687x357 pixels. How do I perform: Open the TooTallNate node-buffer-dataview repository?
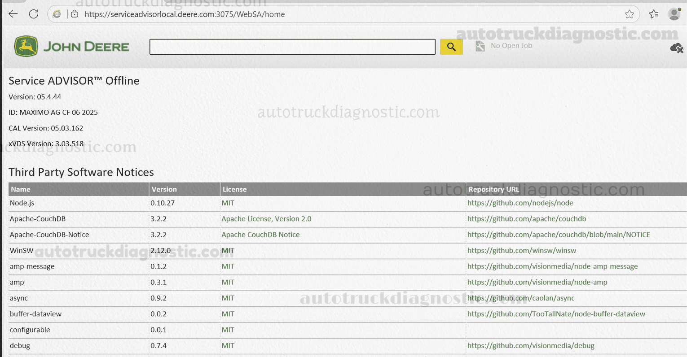click(x=556, y=313)
